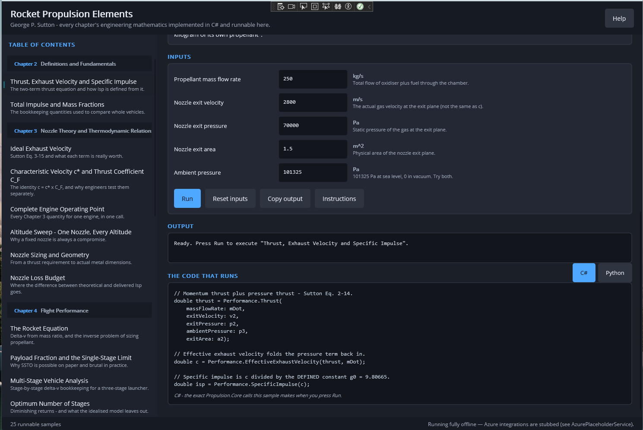Image resolution: width=643 pixels, height=430 pixels.
Task: Click the '25 runnable samples' status text
Action: (35, 424)
